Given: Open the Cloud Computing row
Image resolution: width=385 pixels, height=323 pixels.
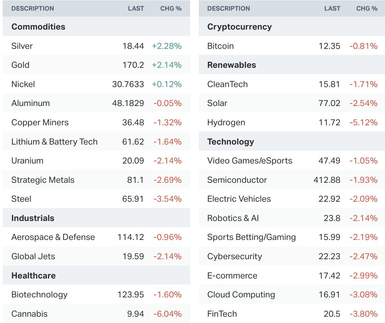Looking at the screenshot, I should [x=241, y=295].
